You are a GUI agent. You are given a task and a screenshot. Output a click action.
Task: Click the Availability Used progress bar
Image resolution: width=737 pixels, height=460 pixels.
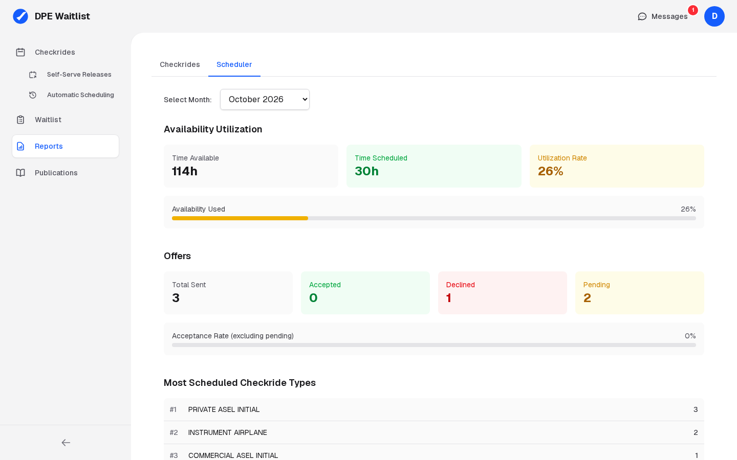click(x=434, y=218)
